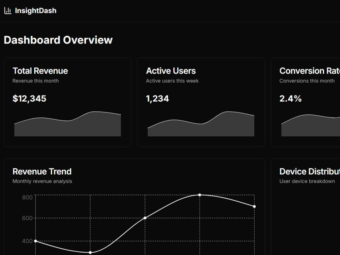340x255 pixels.
Task: Open the InsightDash brand link
Action: tap(30, 11)
